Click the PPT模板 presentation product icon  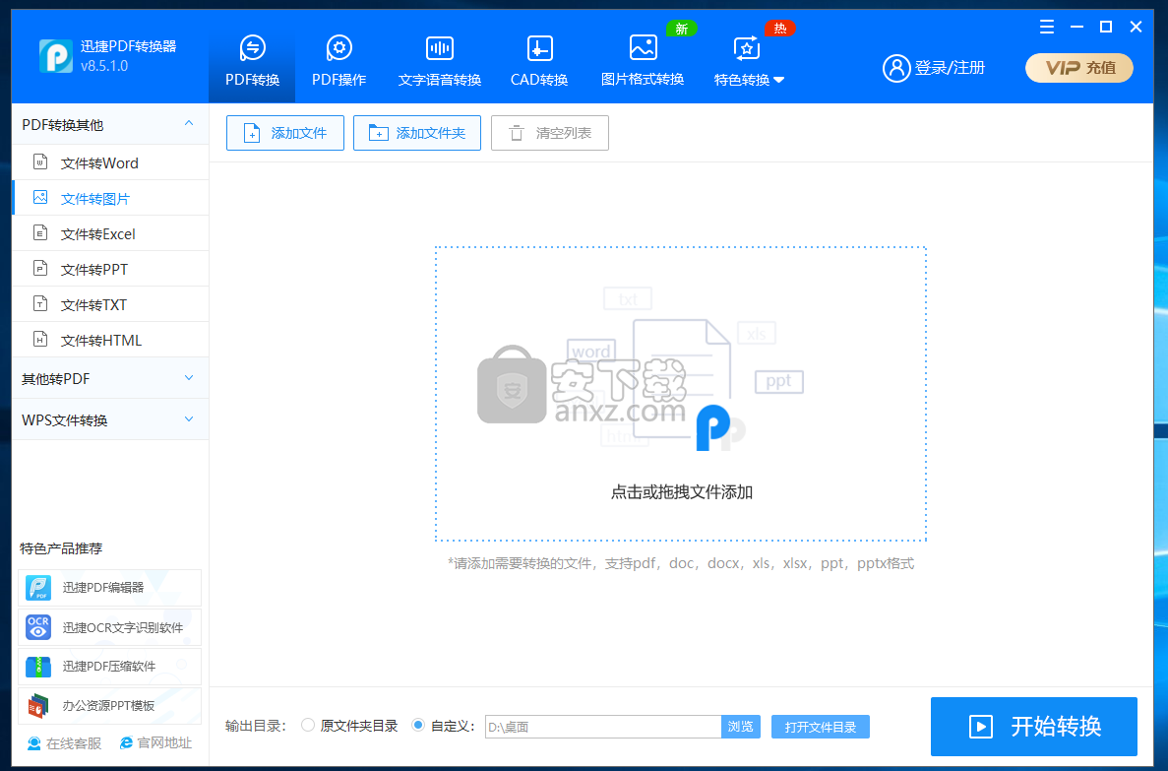click(x=38, y=705)
